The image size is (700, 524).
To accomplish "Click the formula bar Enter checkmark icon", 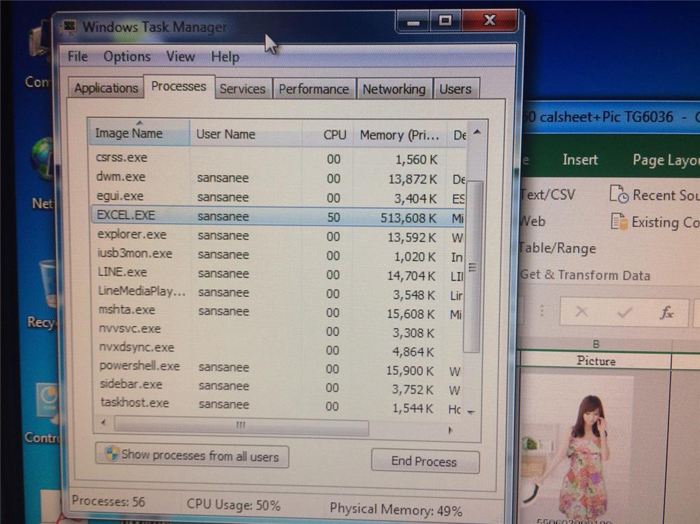I will coord(624,312).
